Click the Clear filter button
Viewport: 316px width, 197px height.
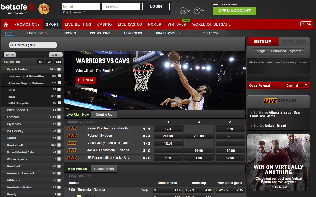click(56, 55)
